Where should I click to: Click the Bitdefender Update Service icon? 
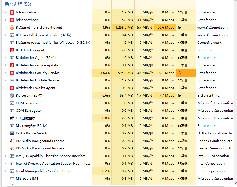click(x=12, y=80)
